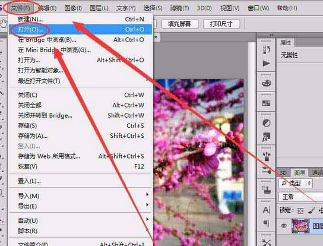This screenshot has height=246, width=323.
Task: Expand 自动(U) submenu
Action: click(80, 220)
